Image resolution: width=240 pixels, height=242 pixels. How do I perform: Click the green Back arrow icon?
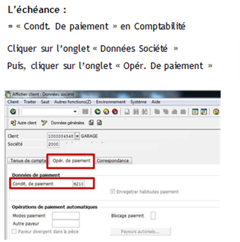click(x=98, y=112)
